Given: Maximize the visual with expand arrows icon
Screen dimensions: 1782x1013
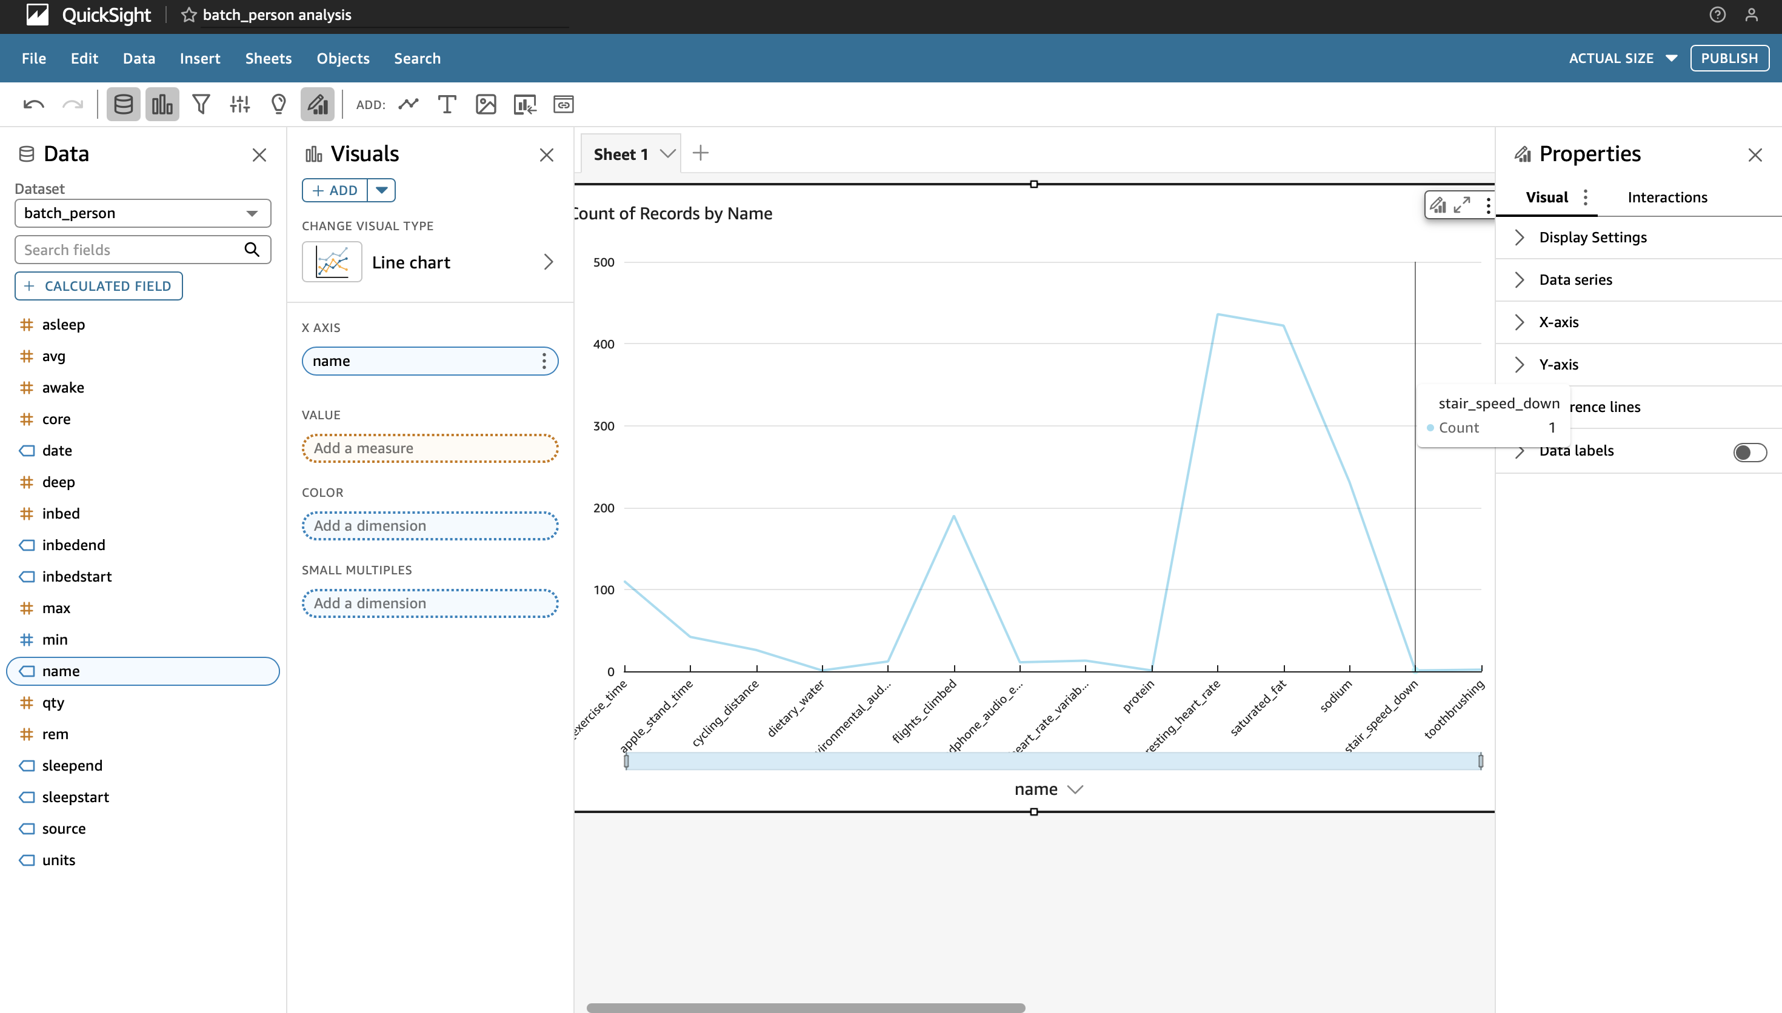Looking at the screenshot, I should [x=1462, y=205].
